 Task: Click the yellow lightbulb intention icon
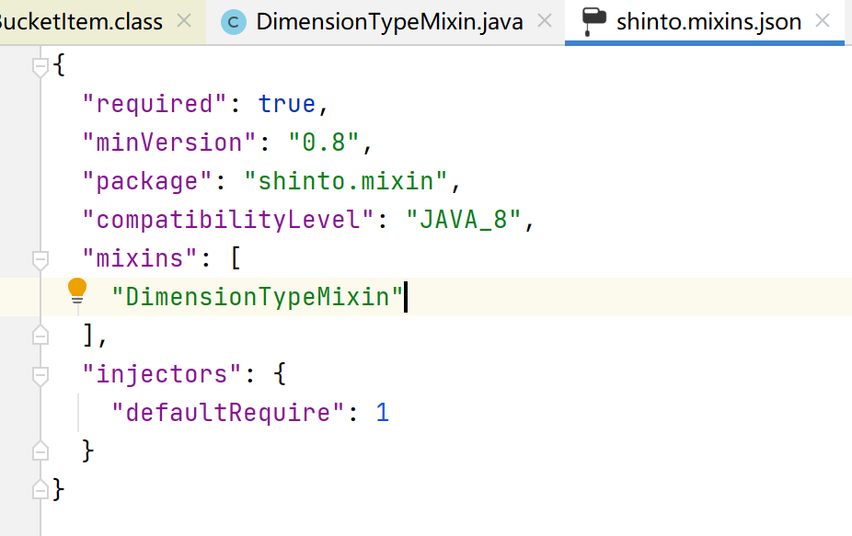[x=77, y=291]
